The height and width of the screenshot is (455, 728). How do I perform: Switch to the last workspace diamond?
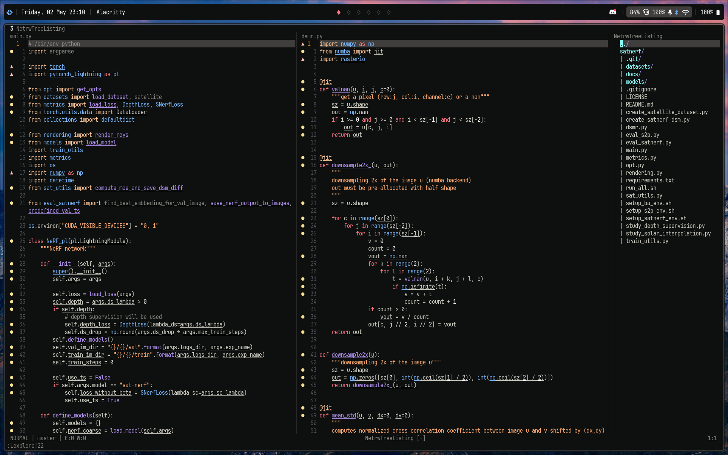pos(389,12)
